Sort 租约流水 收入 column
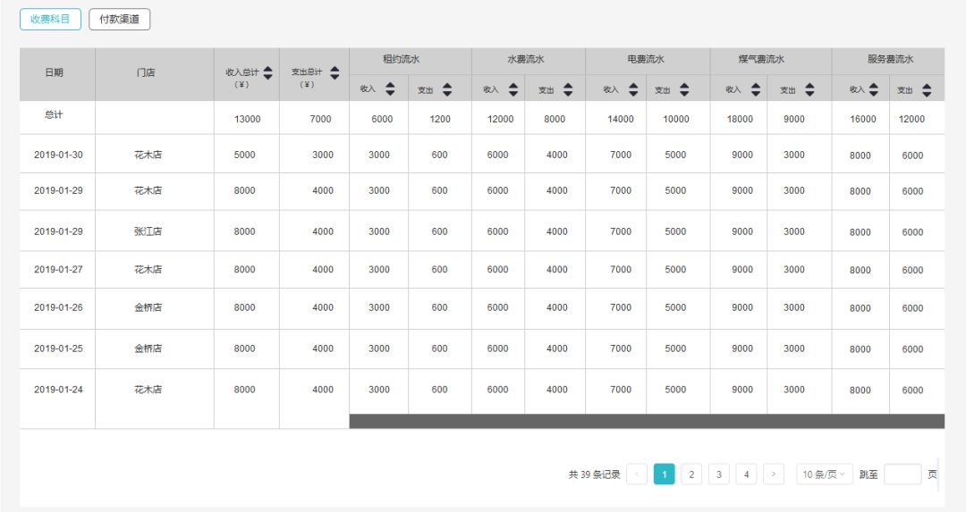This screenshot has height=512, width=966. (390, 89)
